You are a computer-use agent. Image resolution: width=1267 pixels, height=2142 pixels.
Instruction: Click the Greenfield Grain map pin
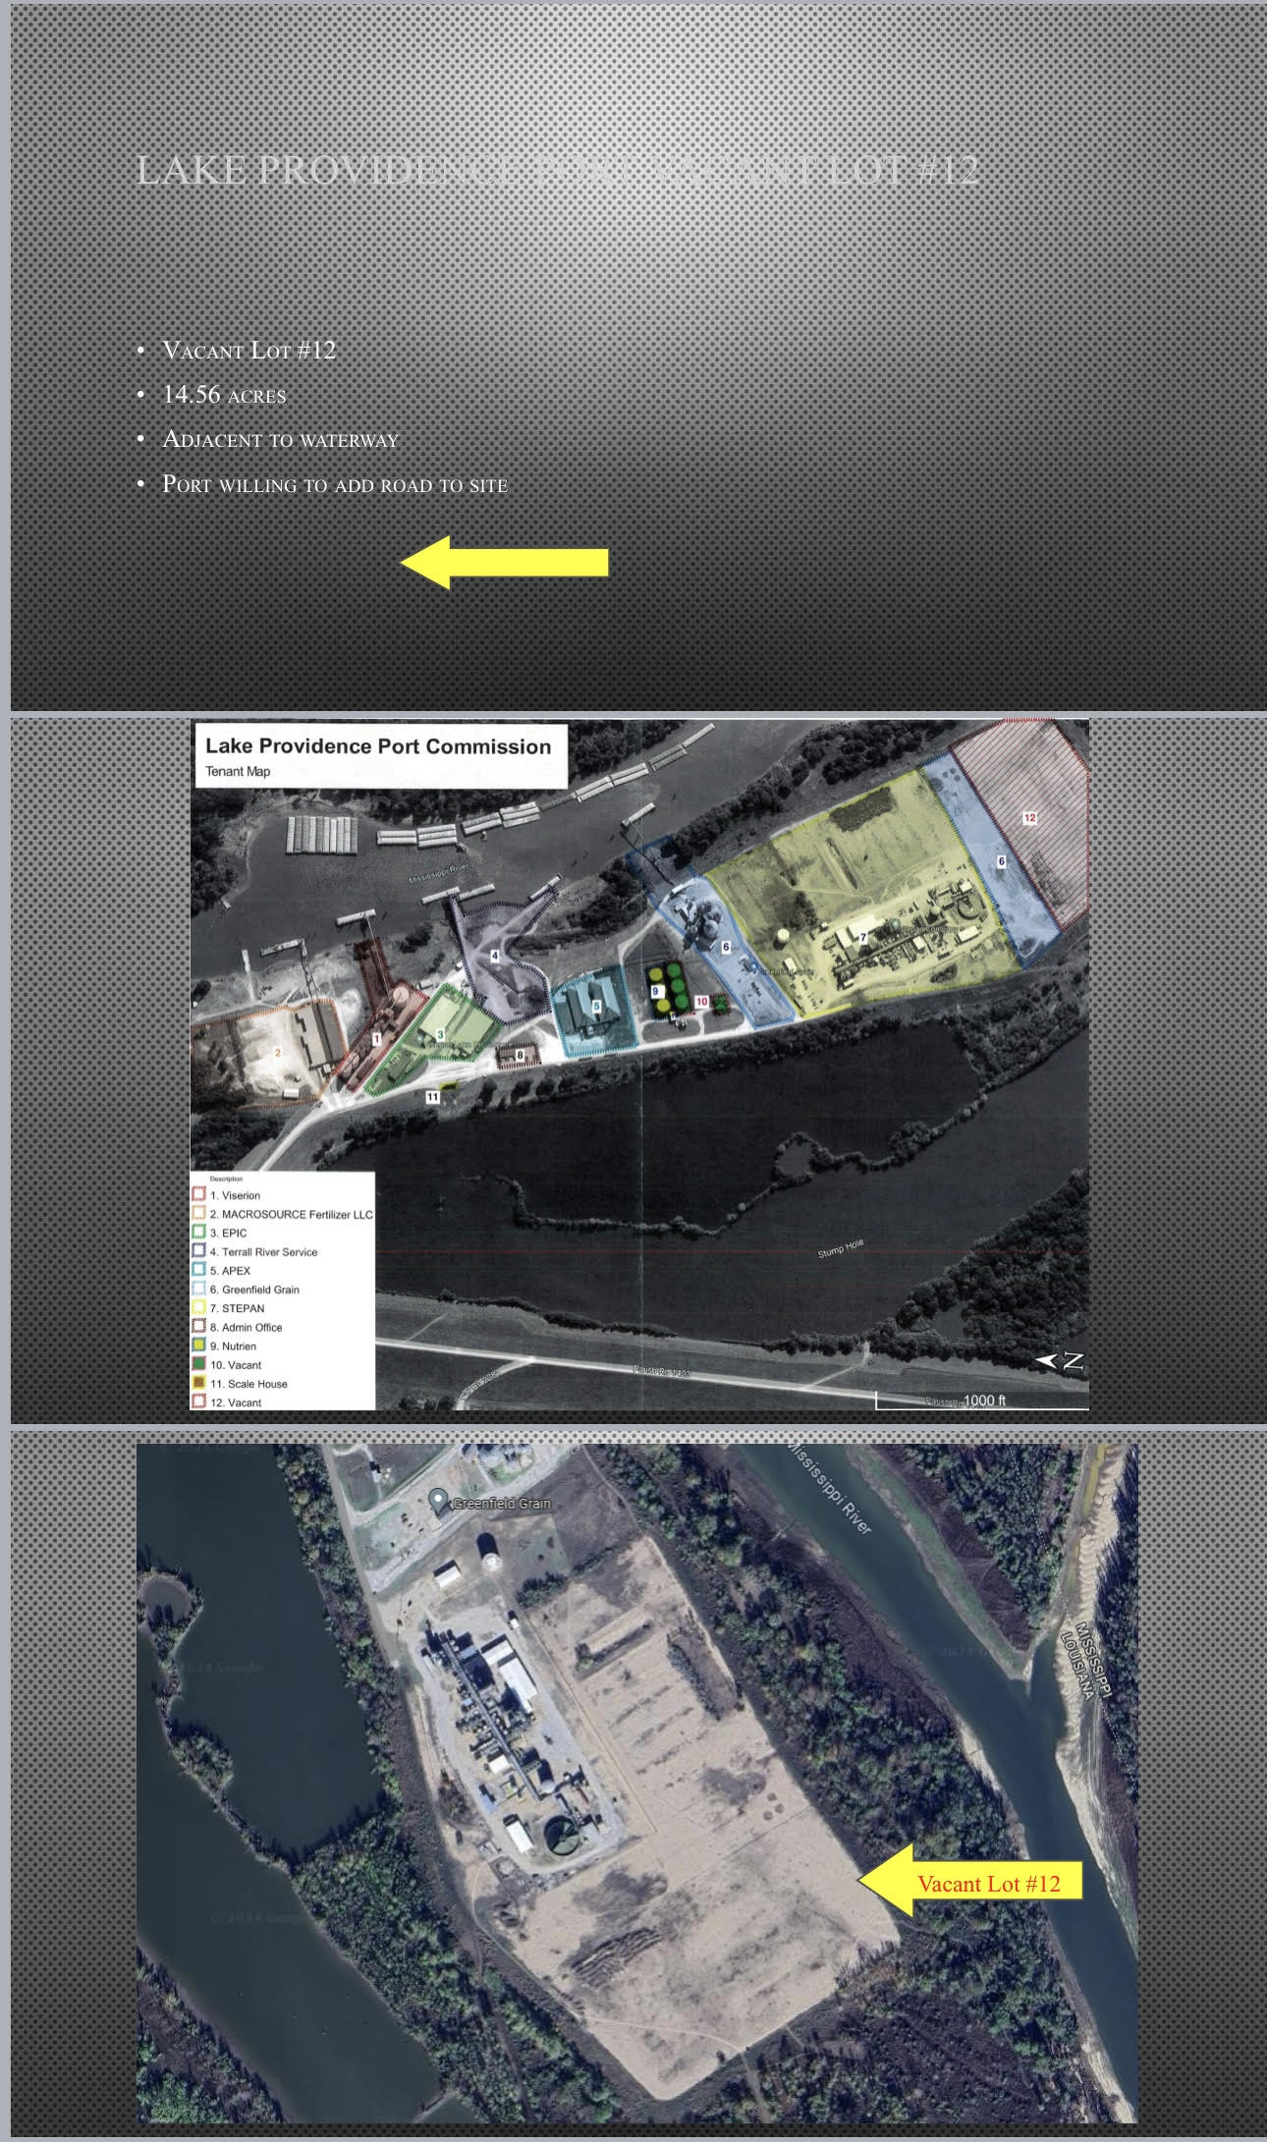[x=439, y=1501]
